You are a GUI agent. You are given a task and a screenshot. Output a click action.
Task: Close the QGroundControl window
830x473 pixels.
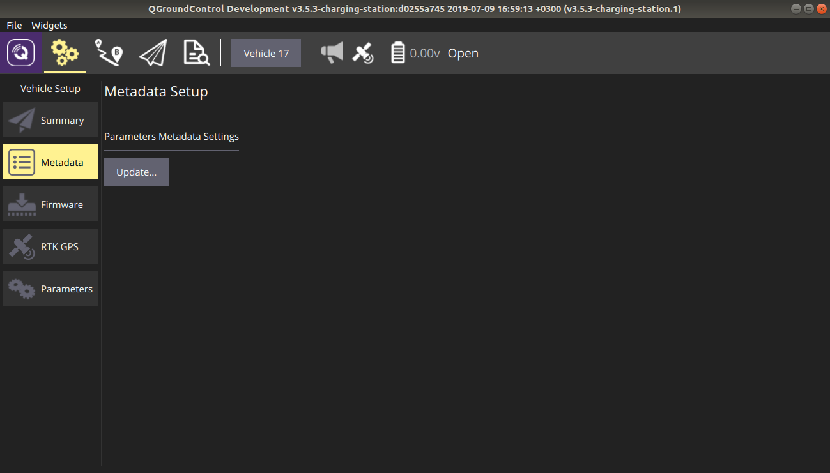click(x=820, y=8)
